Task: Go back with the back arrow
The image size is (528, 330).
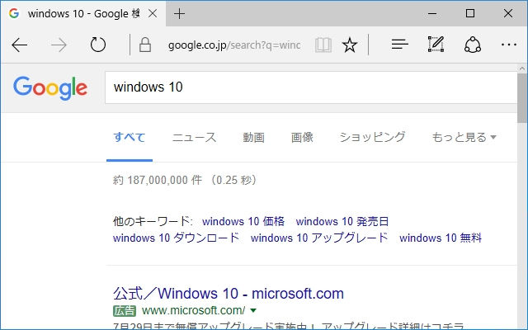Action: [x=20, y=45]
